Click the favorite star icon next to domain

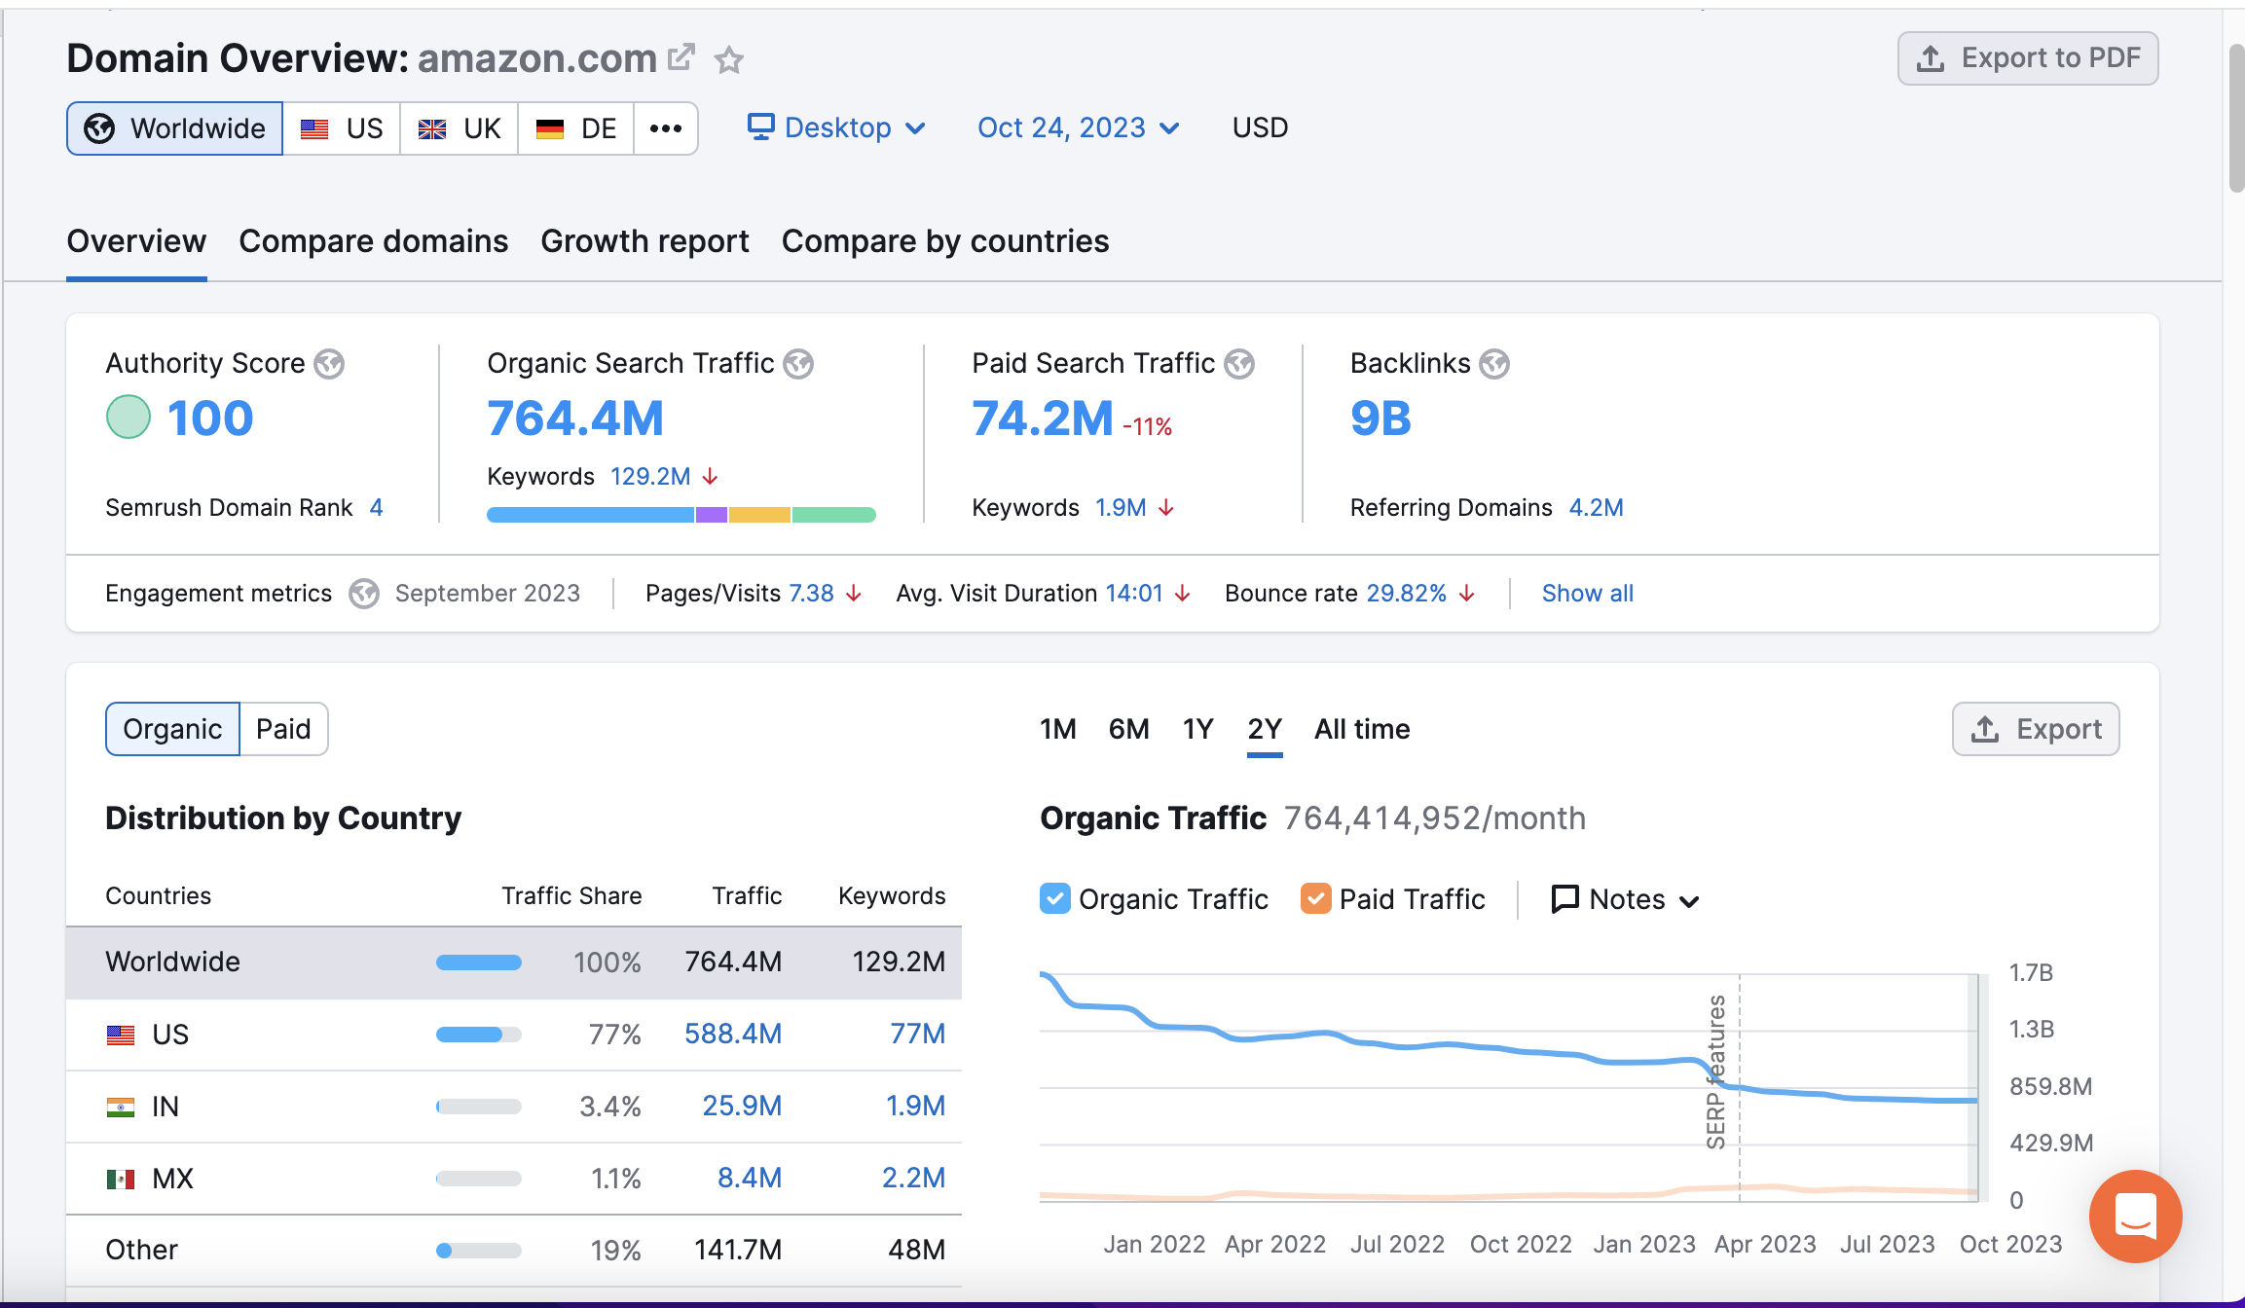pyautogui.click(x=729, y=60)
